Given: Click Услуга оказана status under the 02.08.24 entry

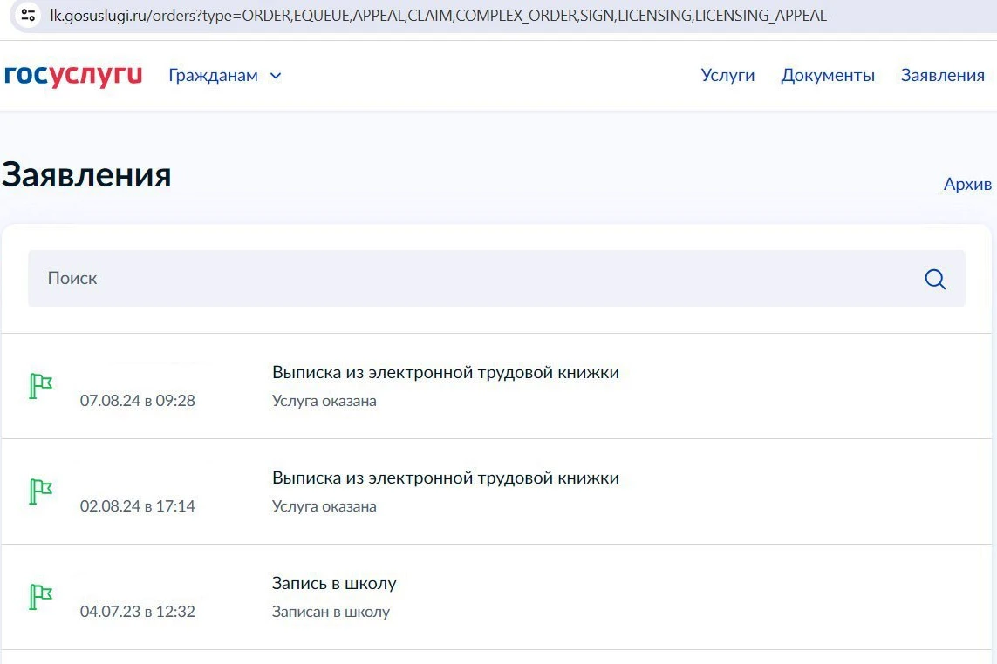Looking at the screenshot, I should tap(324, 506).
